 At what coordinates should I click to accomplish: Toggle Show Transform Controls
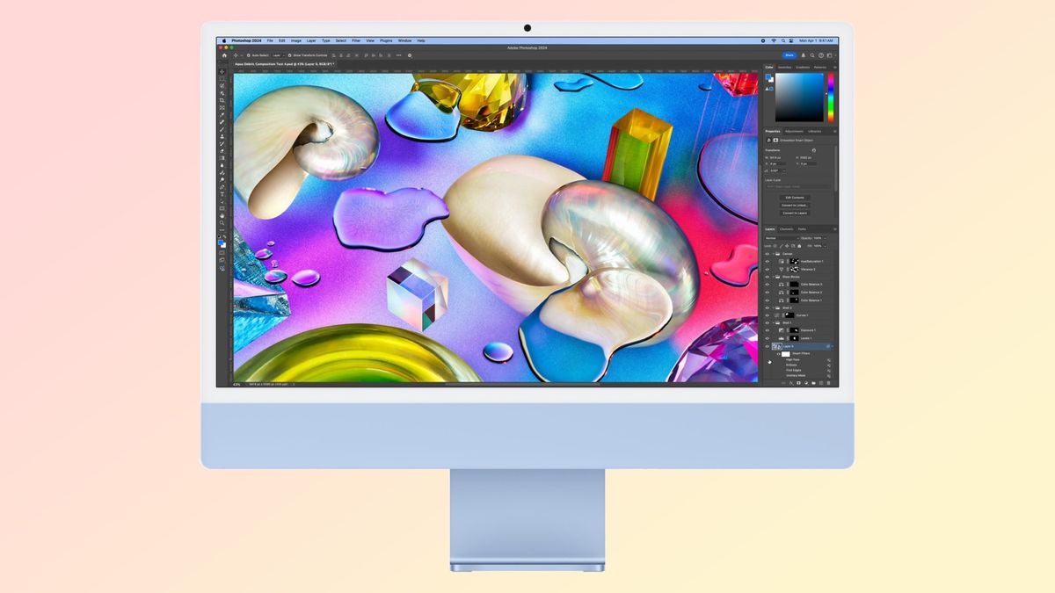pos(288,55)
